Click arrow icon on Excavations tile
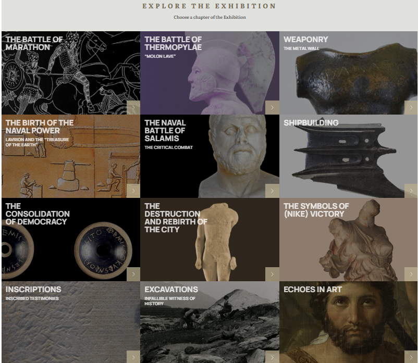The width and height of the screenshot is (418, 363). coord(272,357)
